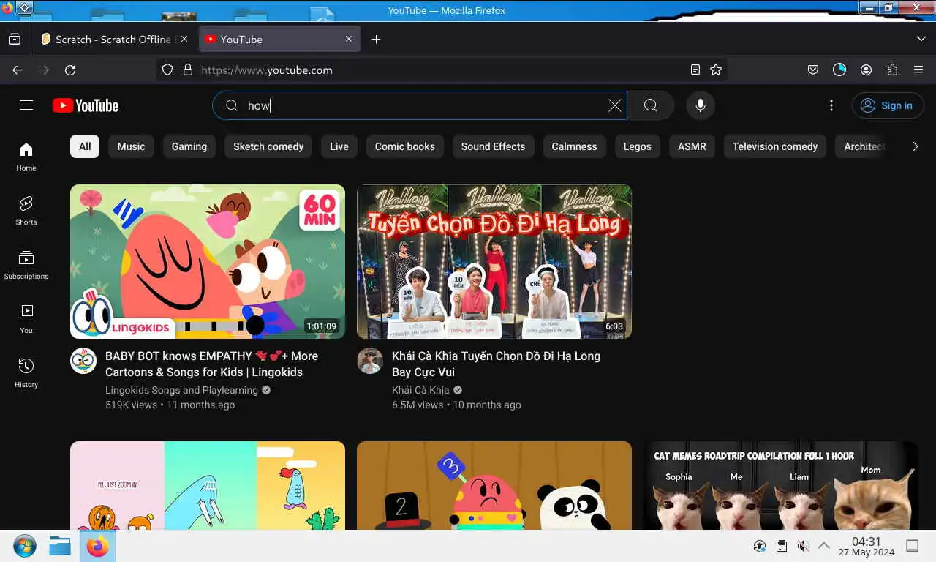Click the muted volume tray icon
The image size is (936, 562).
click(803, 546)
